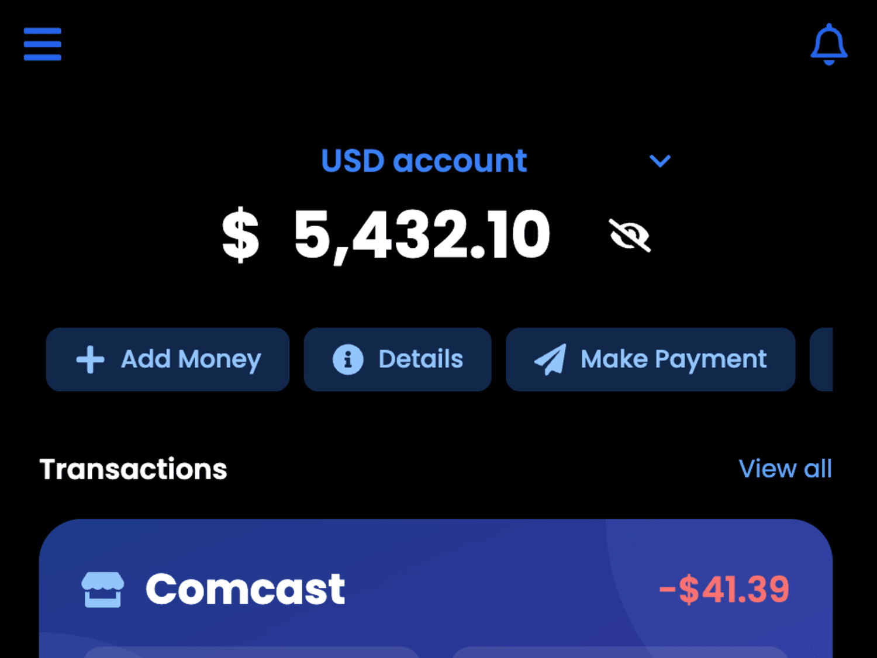Click the info icon on Details

[348, 359]
